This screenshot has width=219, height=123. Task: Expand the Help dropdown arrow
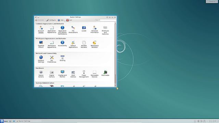65,20
